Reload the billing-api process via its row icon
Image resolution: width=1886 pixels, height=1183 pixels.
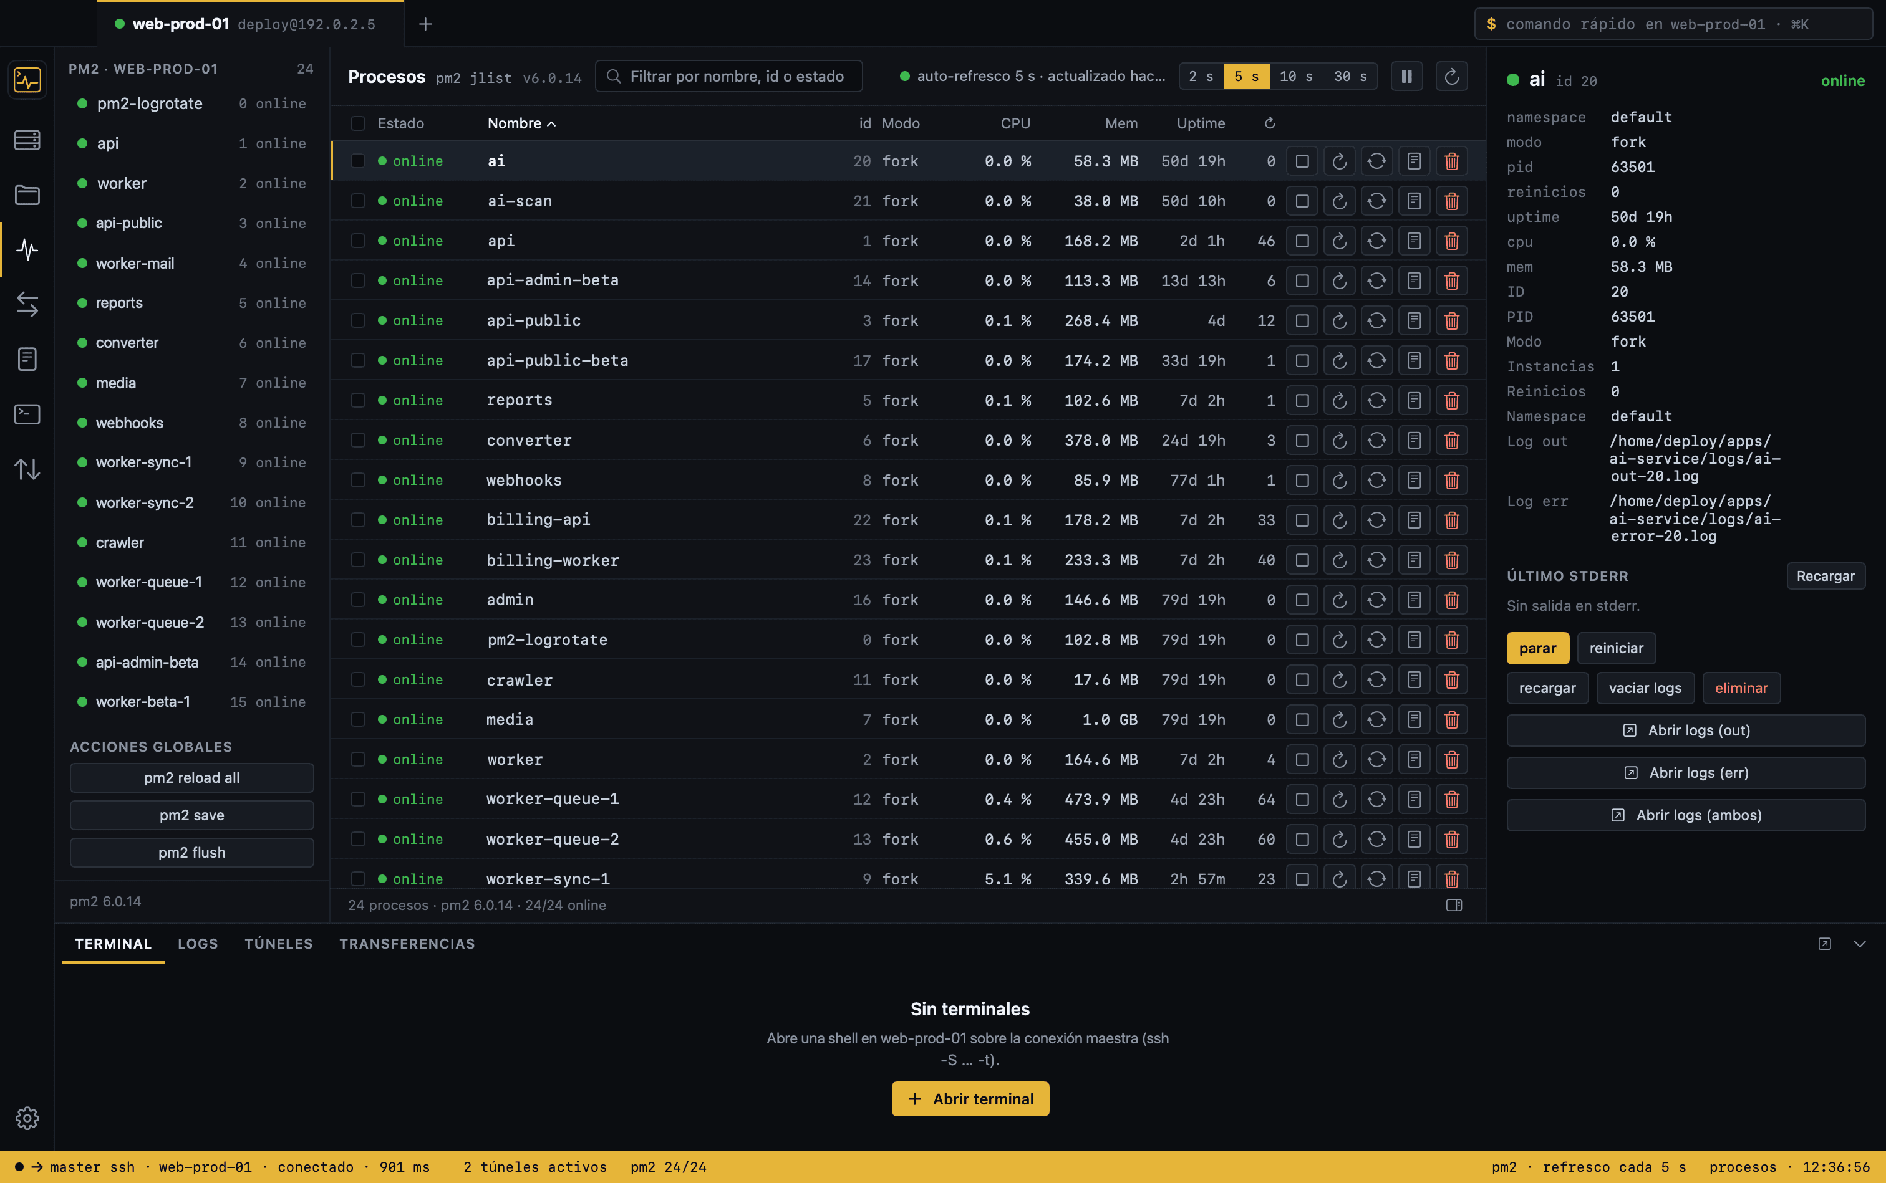pos(1377,520)
